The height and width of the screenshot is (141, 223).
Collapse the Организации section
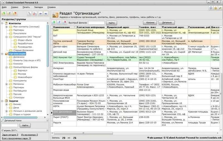(x=2, y=54)
